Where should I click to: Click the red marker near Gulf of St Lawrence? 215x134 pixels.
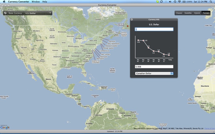(x=128, y=26)
